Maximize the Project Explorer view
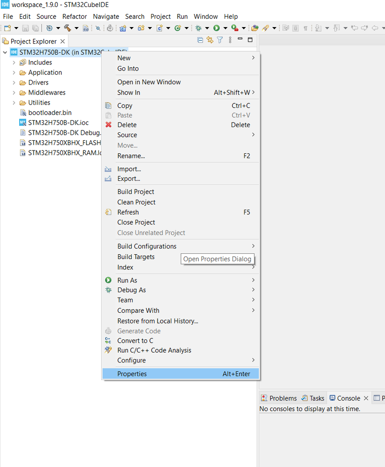The width and height of the screenshot is (385, 467). pos(250,40)
